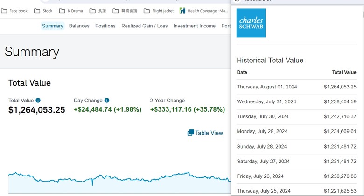Screen dimensions: 364x196
Task: Click the Sunday, July 28, 2024 date
Action: pos(262,147)
